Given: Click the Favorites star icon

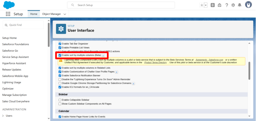Looking at the screenshot, I should coord(202,5).
